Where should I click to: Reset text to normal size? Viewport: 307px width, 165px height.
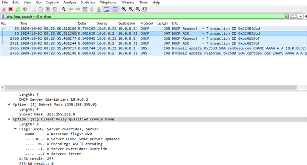(137, 9)
